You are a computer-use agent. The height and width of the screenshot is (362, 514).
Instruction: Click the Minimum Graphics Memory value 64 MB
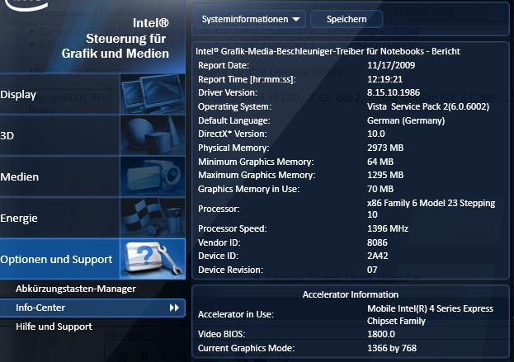pos(380,162)
